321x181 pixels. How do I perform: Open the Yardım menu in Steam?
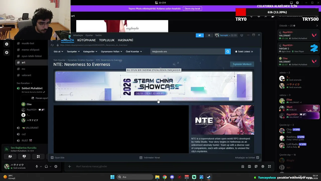(98, 35)
